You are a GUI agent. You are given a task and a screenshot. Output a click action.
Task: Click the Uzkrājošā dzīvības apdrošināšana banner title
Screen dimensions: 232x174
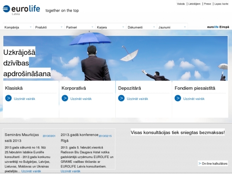point(27,63)
